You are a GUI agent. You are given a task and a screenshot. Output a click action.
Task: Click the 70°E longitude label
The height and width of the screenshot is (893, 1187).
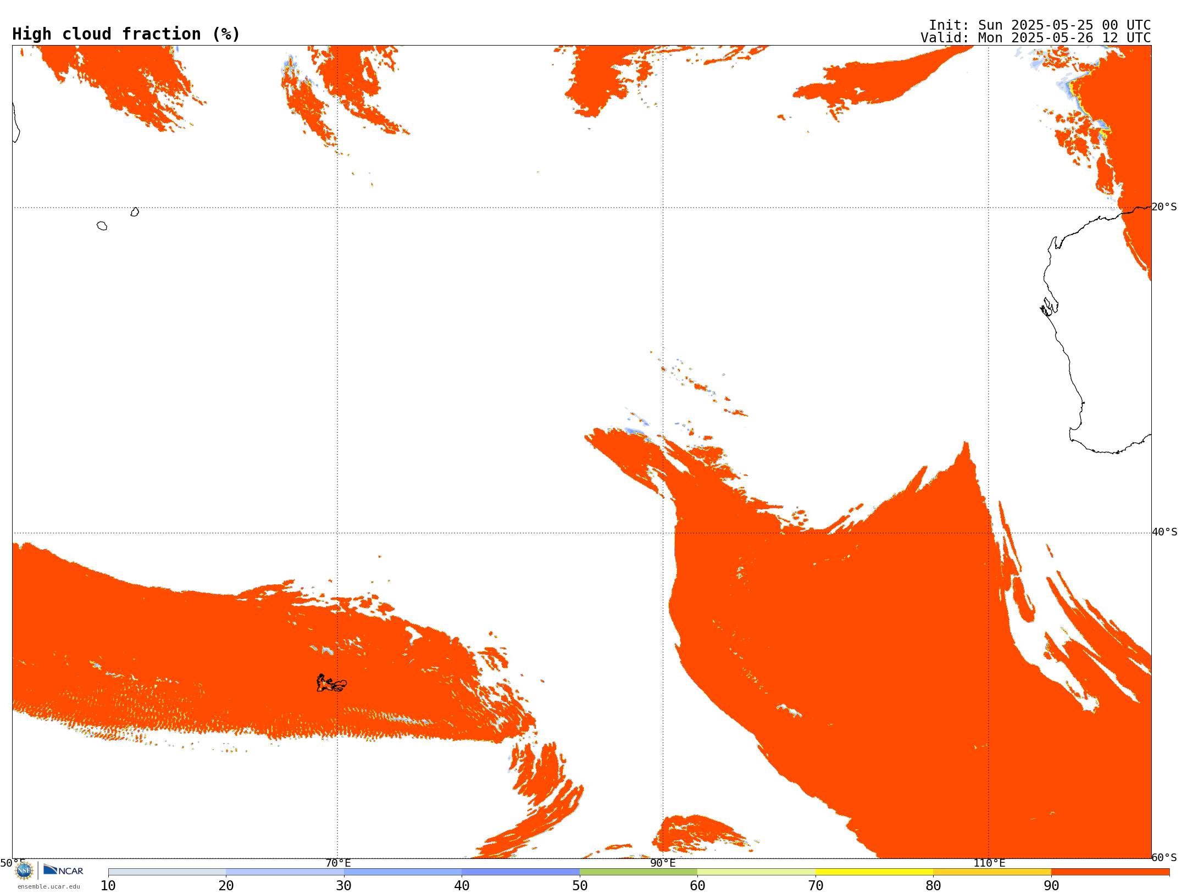point(338,863)
